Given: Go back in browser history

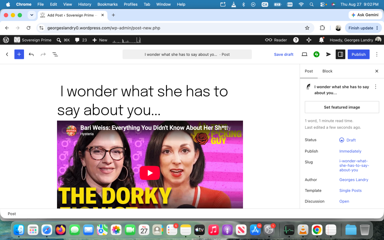Looking at the screenshot, I should [7, 28].
